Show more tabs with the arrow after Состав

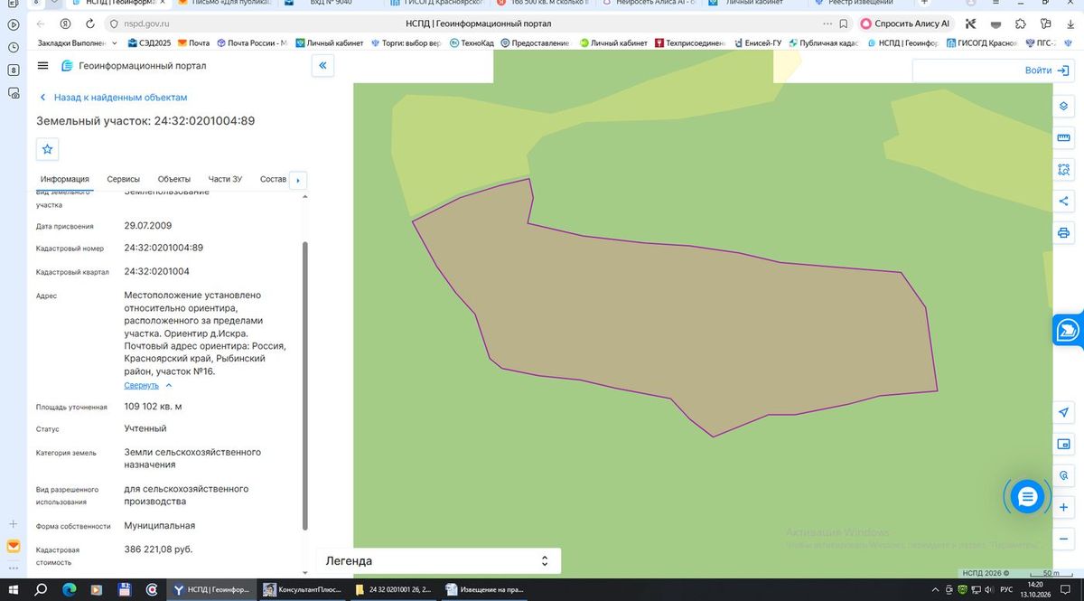click(x=298, y=179)
